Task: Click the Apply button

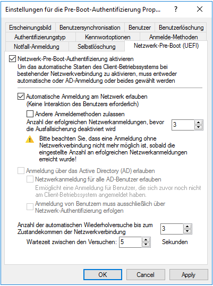Action: tap(189, 274)
